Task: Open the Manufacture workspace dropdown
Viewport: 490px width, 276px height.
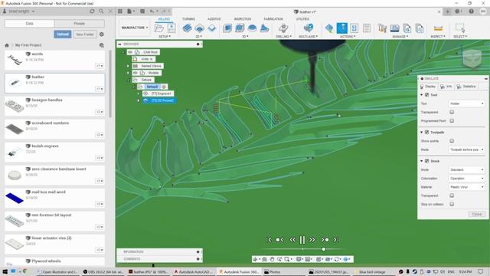Action: (x=135, y=28)
